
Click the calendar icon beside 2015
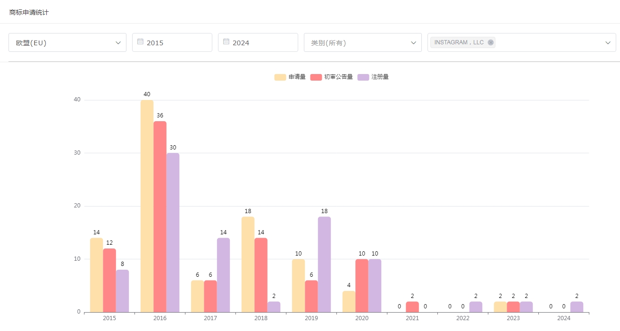point(140,42)
